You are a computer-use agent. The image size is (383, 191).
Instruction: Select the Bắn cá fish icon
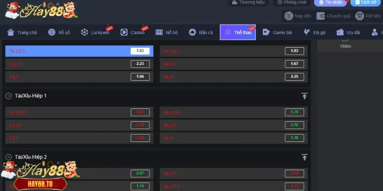click(192, 32)
